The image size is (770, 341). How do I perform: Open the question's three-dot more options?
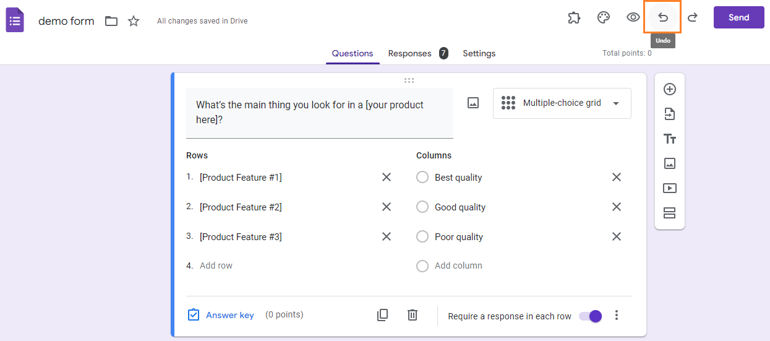point(616,316)
